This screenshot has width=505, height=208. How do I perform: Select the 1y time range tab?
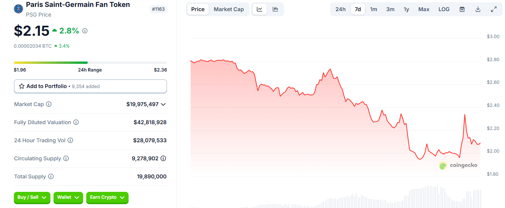coord(406,9)
